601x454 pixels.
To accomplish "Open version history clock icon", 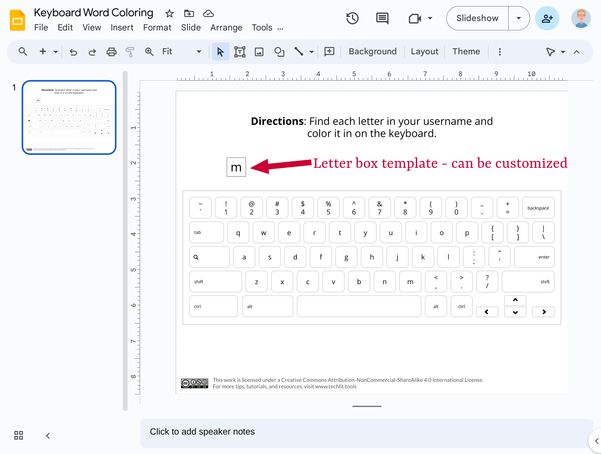I will point(352,18).
